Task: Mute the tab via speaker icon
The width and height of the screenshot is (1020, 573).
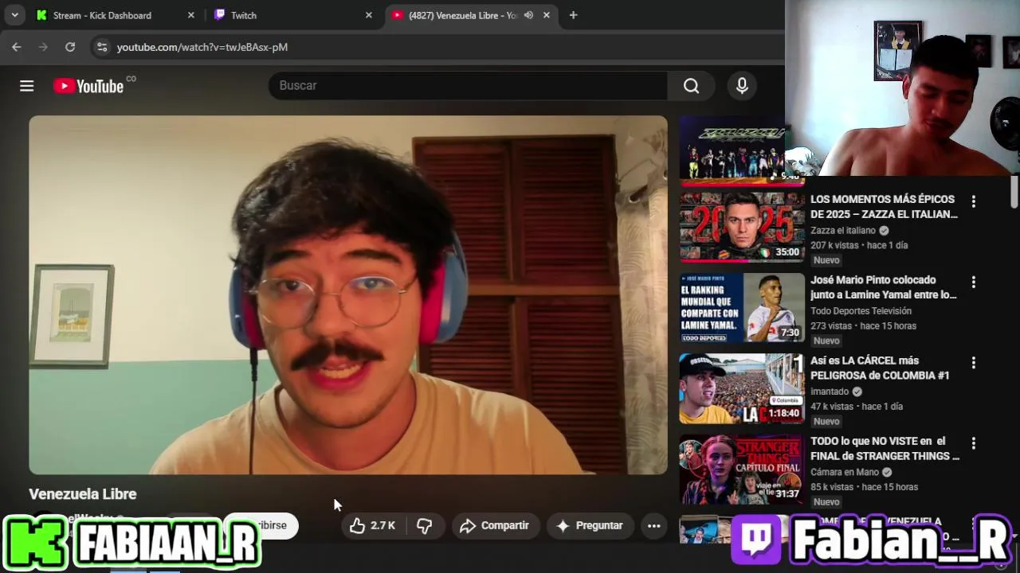Action: click(x=528, y=15)
